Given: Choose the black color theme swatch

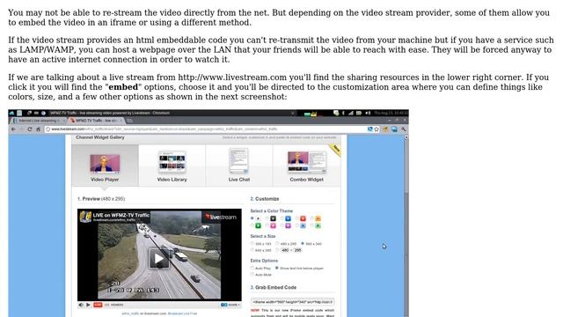Looking at the screenshot, I should 273,218.
